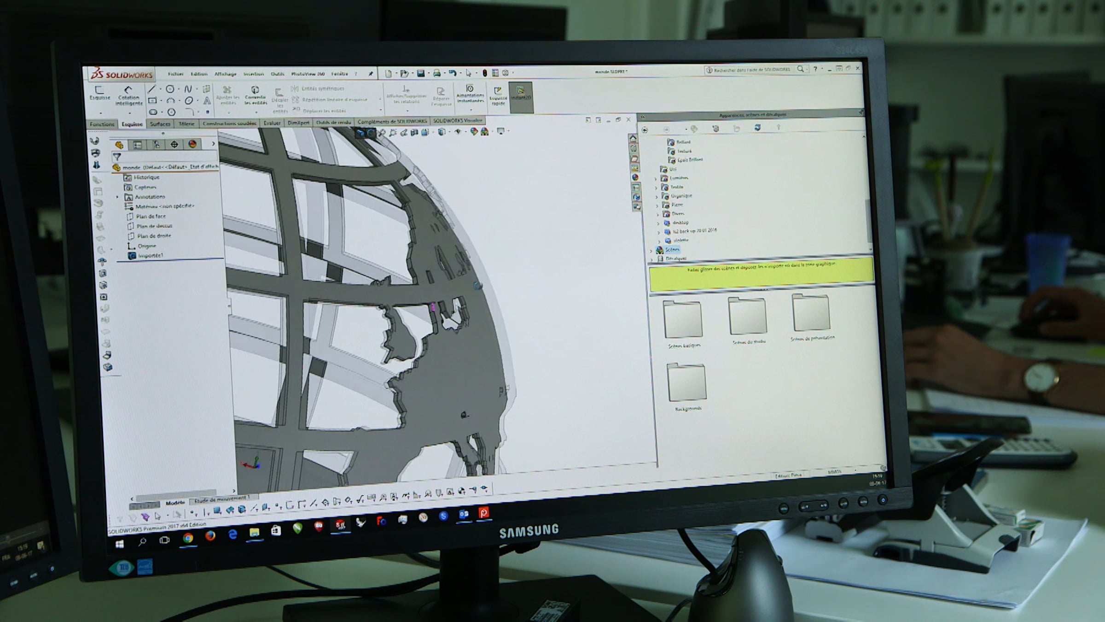Click Convertir les entités tool
The width and height of the screenshot is (1105, 622).
[x=256, y=95]
